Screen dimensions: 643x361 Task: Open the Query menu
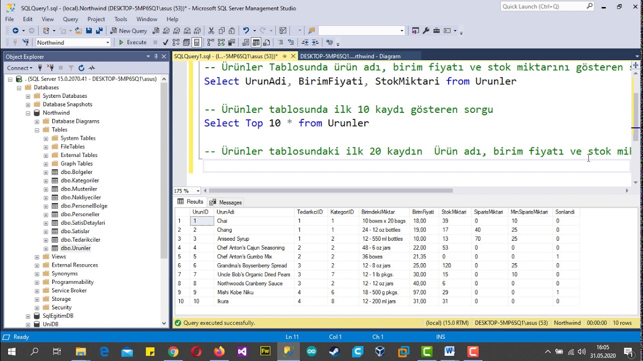[70, 19]
